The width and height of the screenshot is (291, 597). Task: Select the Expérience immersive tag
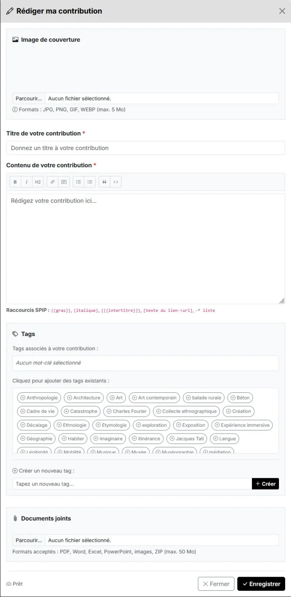coord(242,425)
